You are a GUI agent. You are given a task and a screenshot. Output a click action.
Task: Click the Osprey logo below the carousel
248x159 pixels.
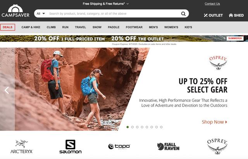pyautogui.click(x=217, y=146)
